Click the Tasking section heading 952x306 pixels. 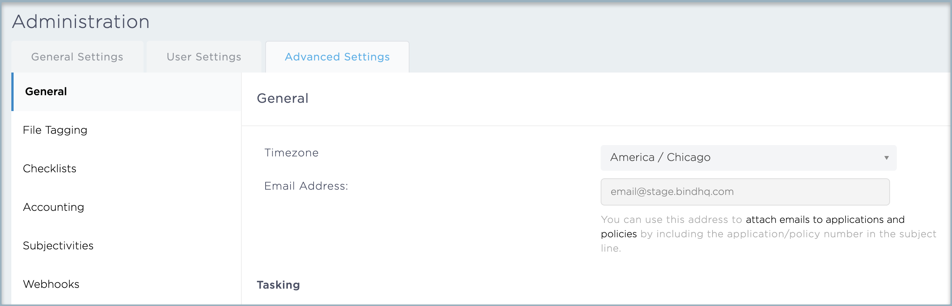[x=278, y=285]
